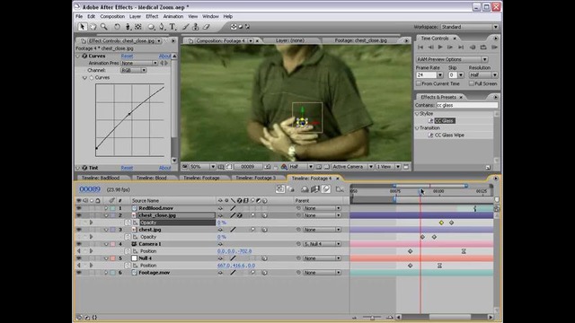
Task: Click Reset link for Tint effect
Action: click(127, 168)
